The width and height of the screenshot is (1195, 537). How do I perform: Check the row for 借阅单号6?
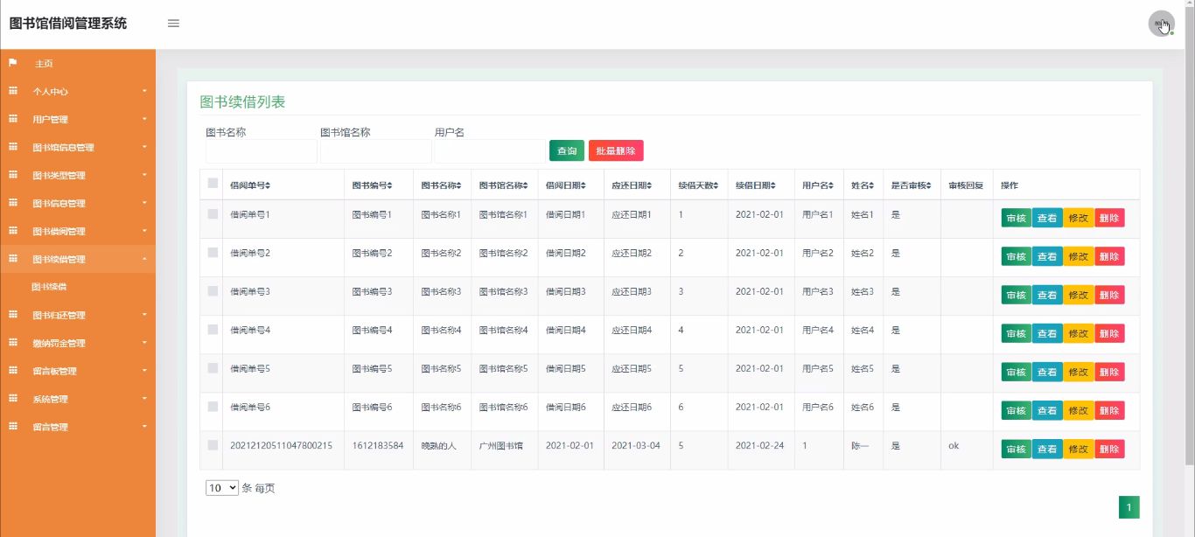(213, 406)
